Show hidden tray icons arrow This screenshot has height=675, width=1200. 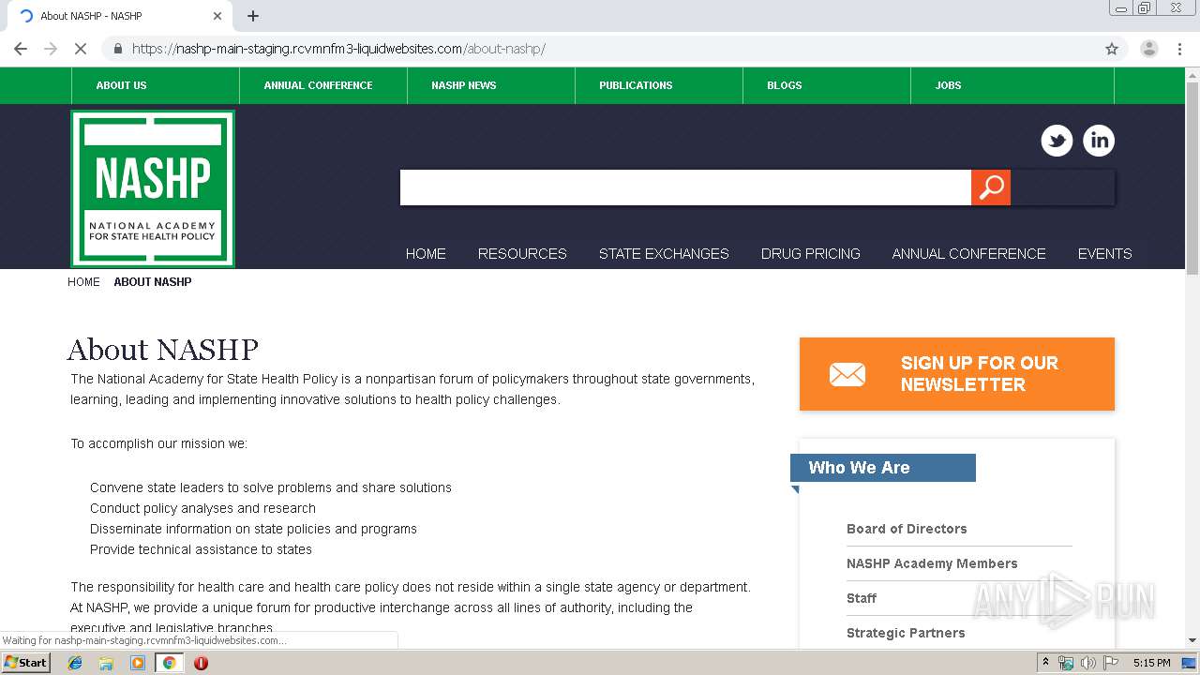coord(1046,663)
